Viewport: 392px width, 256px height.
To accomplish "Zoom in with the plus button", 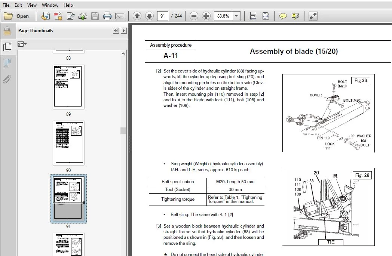I will coord(206,16).
